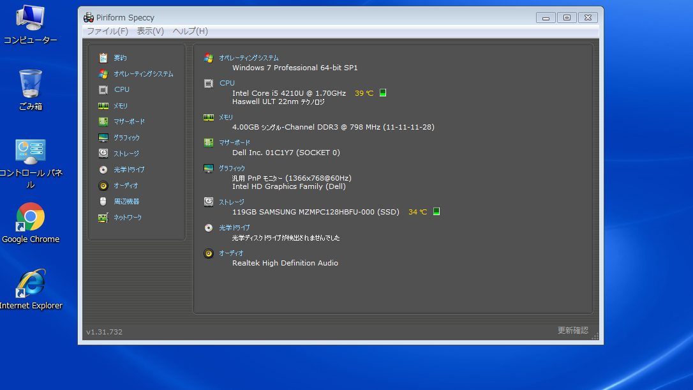This screenshot has width=693, height=390.
Task: Click Realtek High Definition Audio text
Action: pos(285,263)
